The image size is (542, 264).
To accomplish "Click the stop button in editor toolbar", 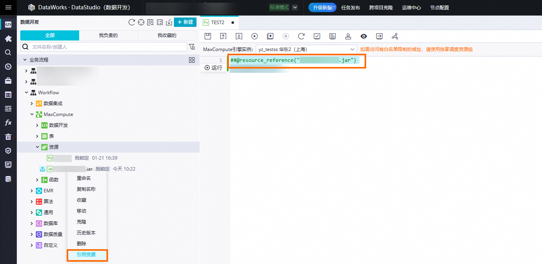I will pyautogui.click(x=286, y=36).
